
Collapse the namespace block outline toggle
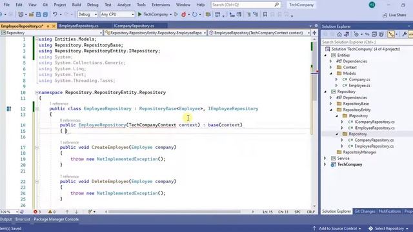point(37,93)
